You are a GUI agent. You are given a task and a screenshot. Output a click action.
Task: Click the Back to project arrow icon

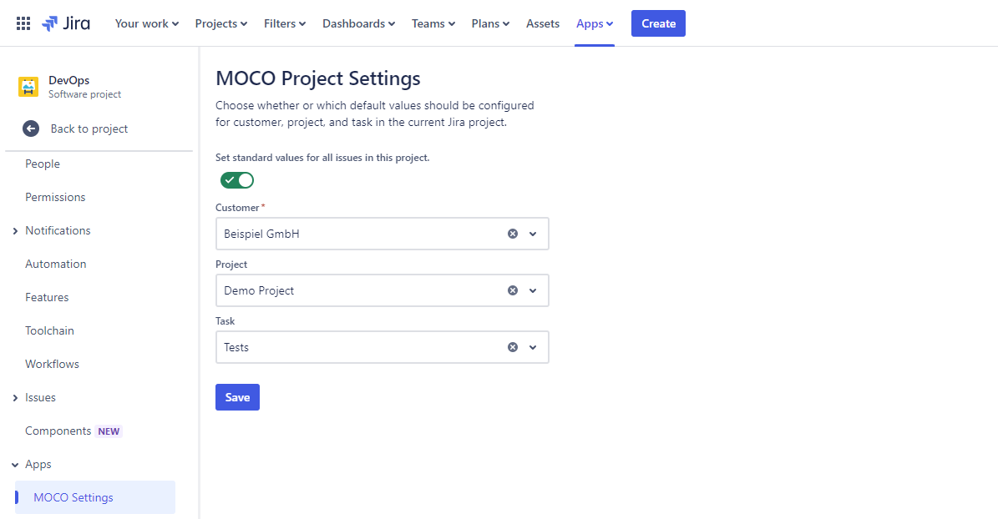tap(31, 128)
